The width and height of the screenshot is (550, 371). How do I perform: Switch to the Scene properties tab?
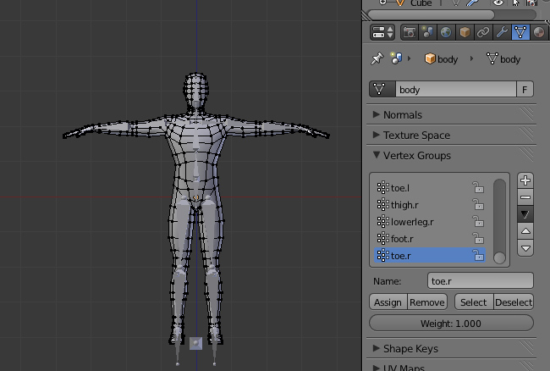point(427,32)
